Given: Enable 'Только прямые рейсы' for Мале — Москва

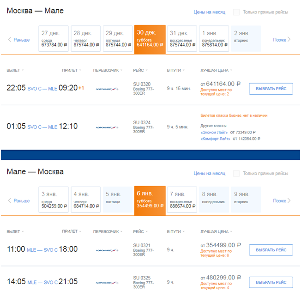Looking at the screenshot, I should [x=237, y=173].
